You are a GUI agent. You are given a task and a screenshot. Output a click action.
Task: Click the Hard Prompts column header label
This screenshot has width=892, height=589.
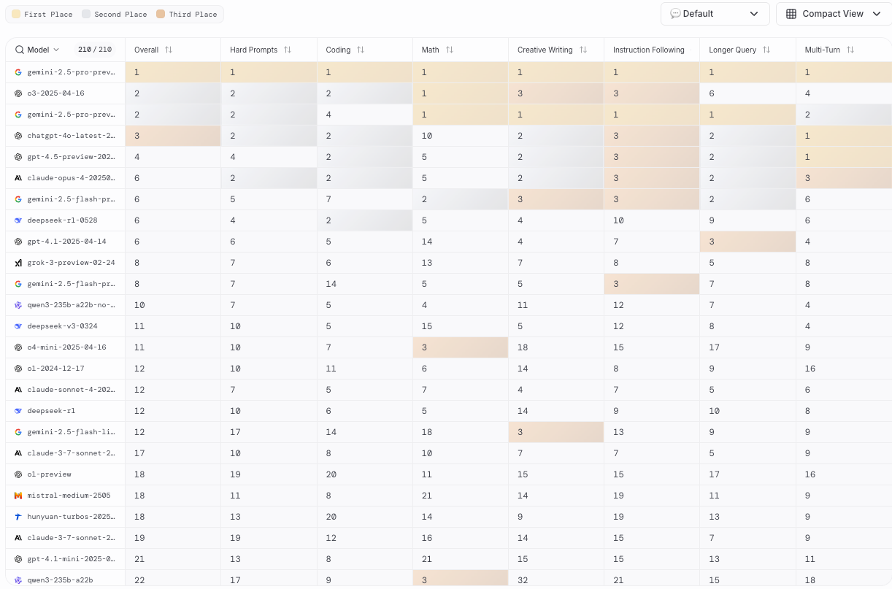[x=253, y=50]
